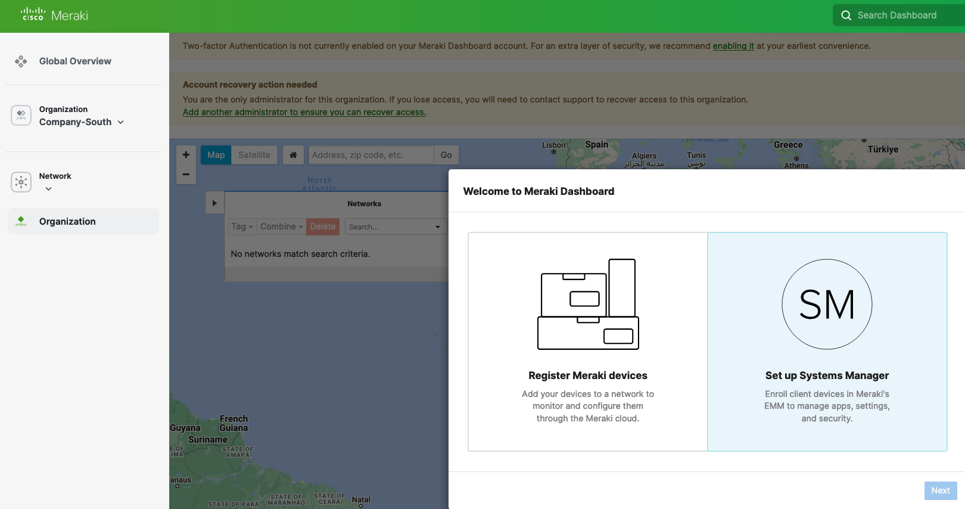Open the networks Search dropdown
Viewport: 965px width, 509px height.
pyautogui.click(x=396, y=226)
